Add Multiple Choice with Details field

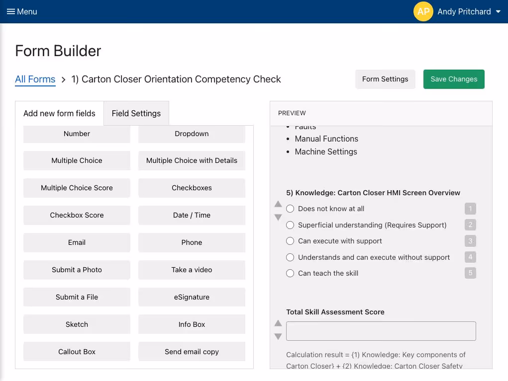[x=192, y=160]
